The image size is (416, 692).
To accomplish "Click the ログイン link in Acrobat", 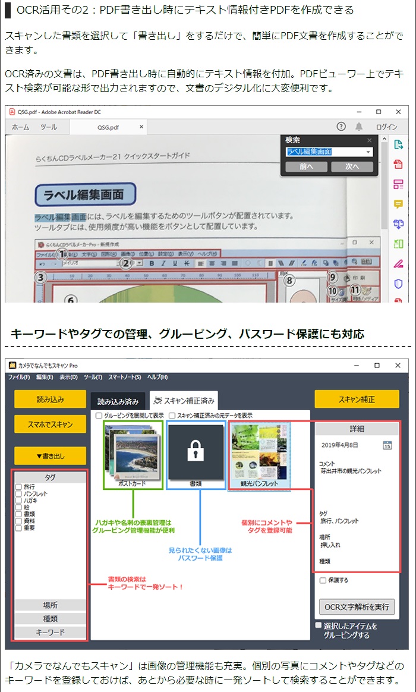I will (x=386, y=127).
